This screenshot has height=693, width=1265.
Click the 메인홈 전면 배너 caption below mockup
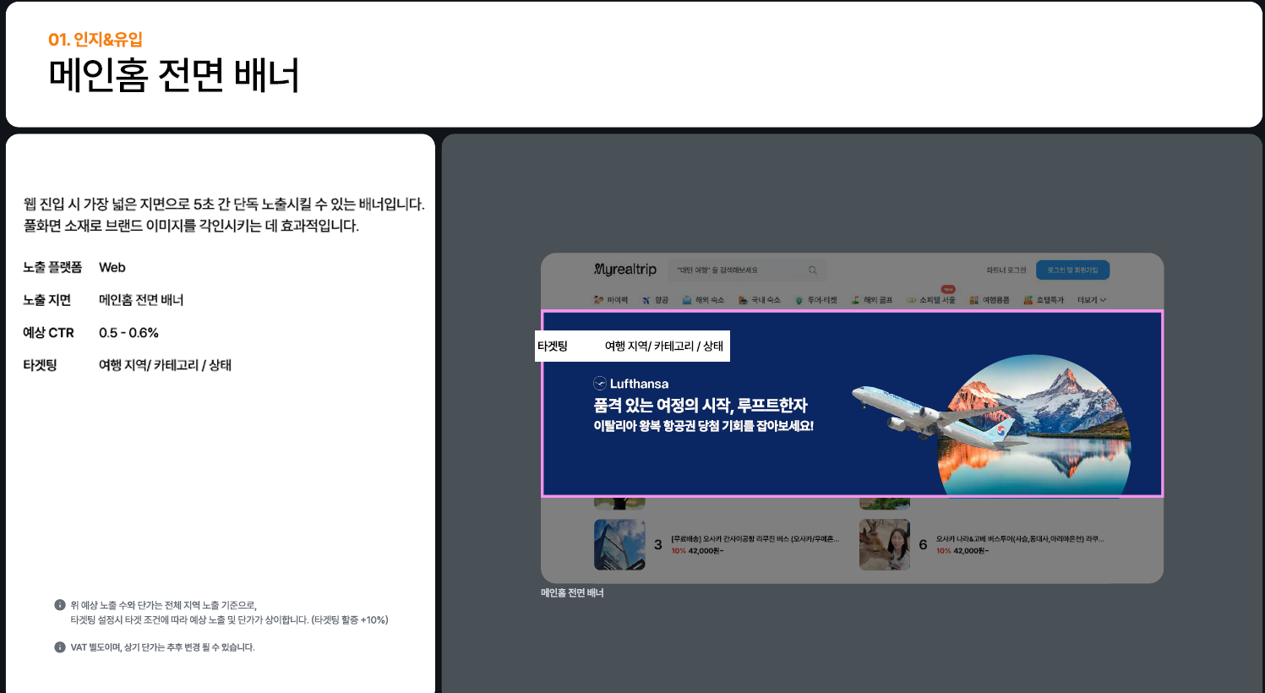point(572,593)
